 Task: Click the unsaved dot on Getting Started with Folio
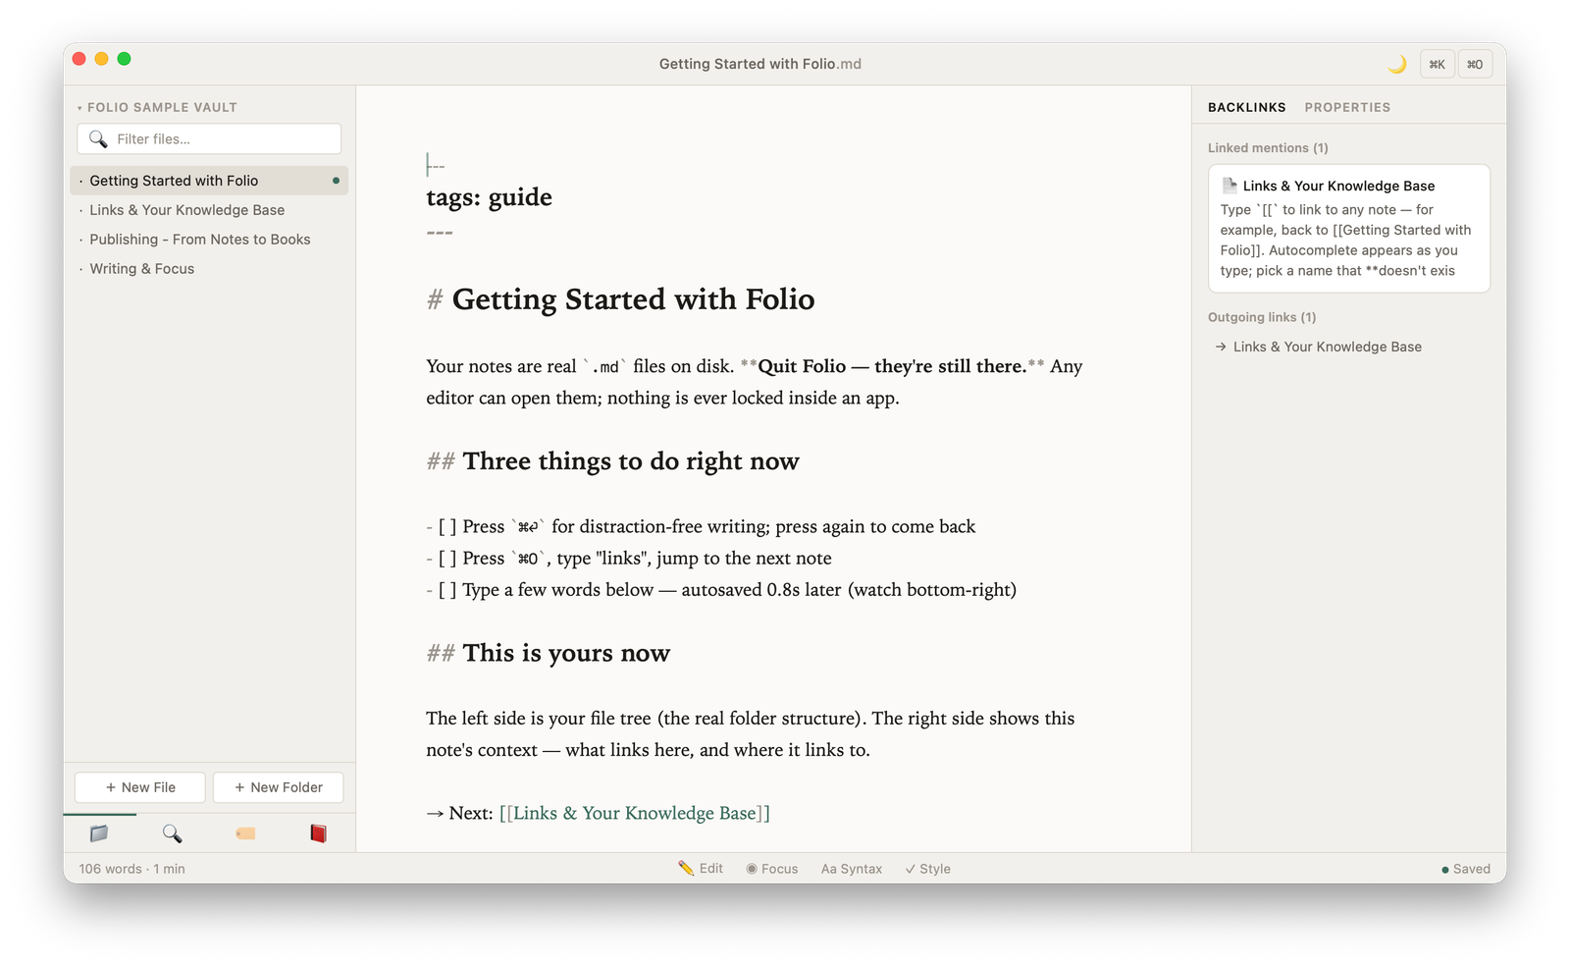click(x=336, y=181)
